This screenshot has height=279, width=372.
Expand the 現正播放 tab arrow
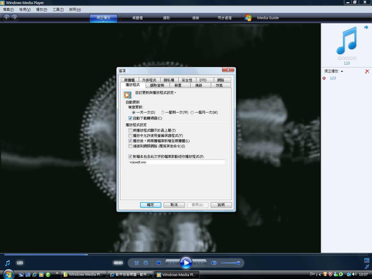click(103, 22)
